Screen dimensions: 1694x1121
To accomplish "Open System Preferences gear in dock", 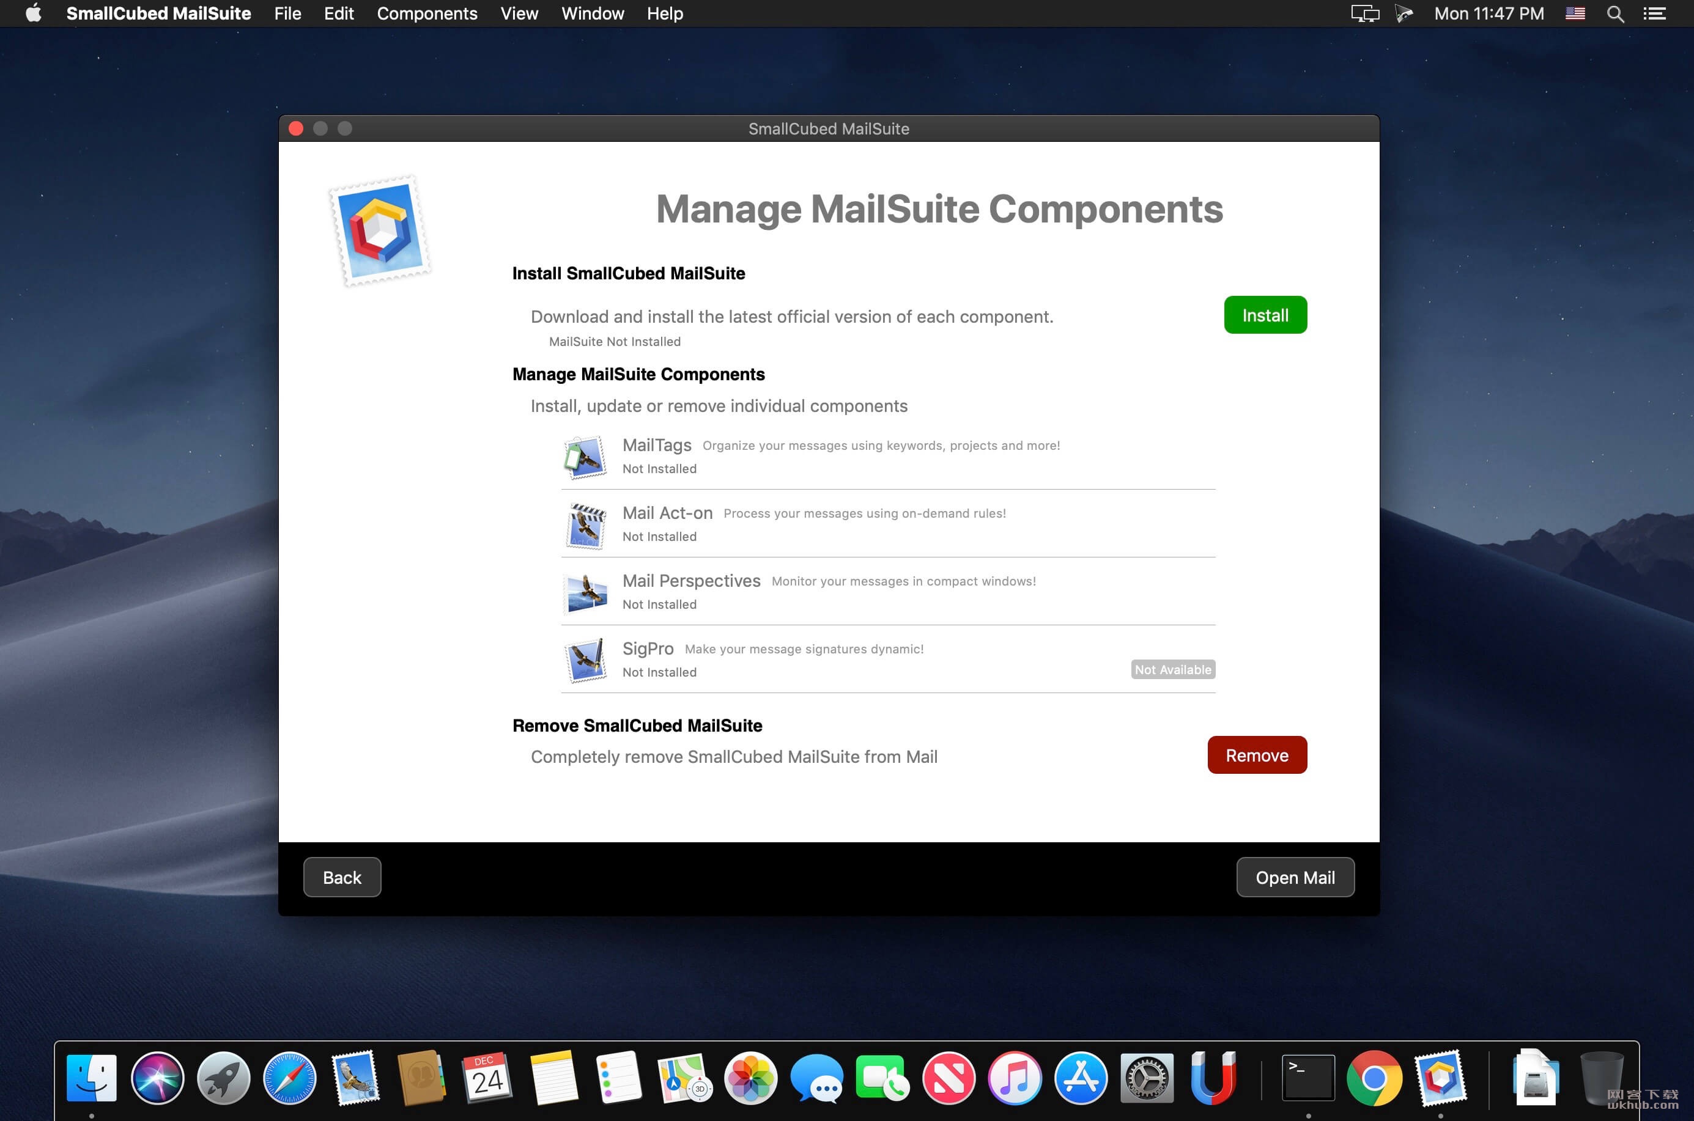I will pos(1146,1078).
